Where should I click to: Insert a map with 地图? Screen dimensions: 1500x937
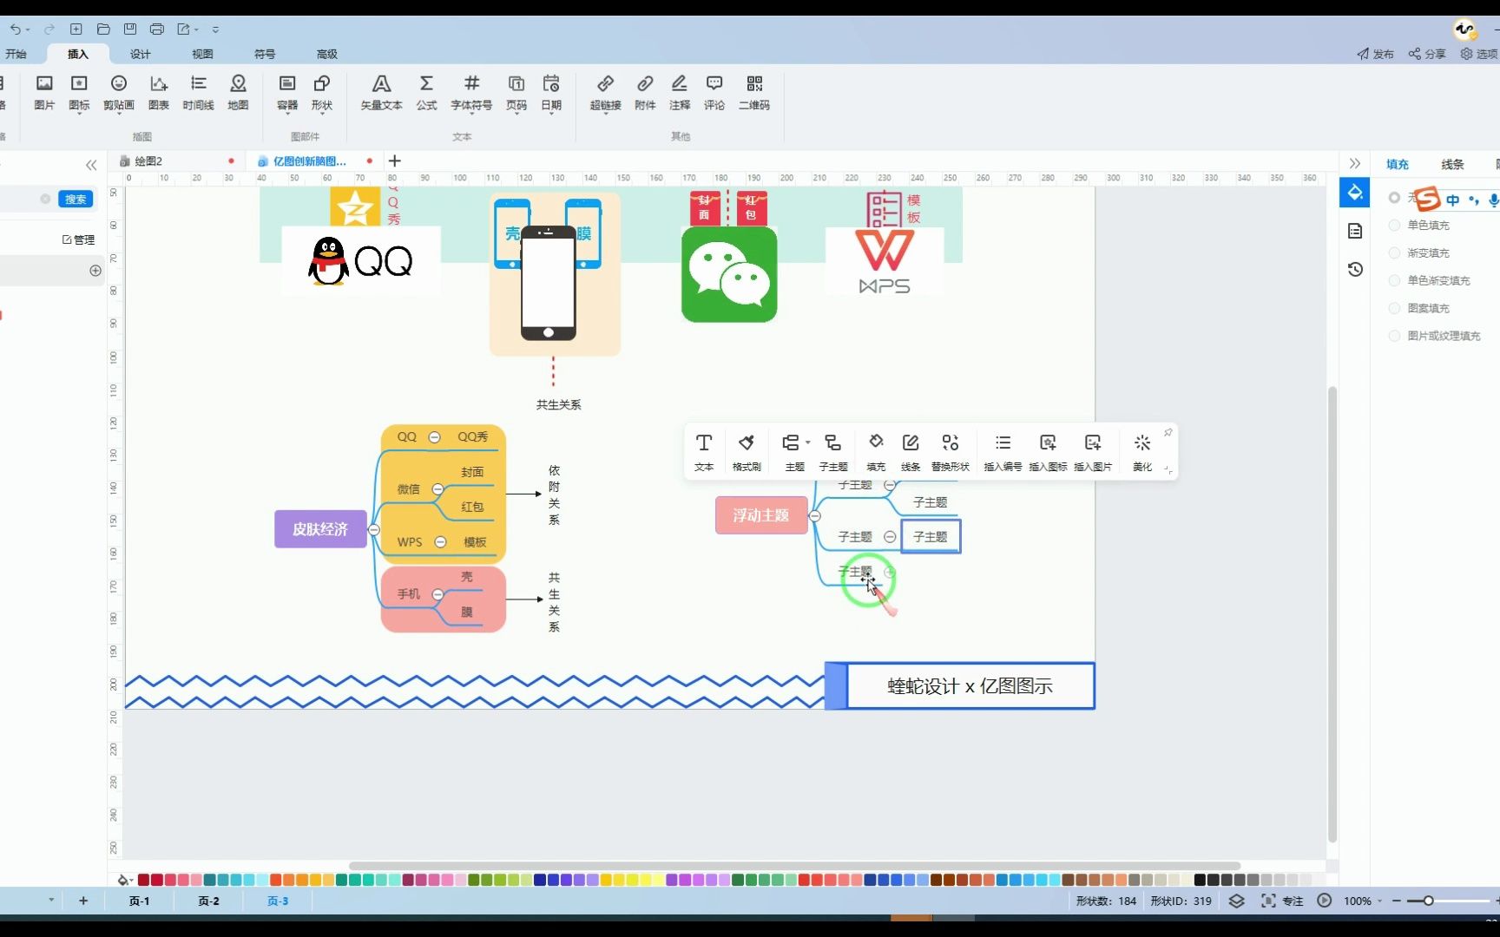pos(238,93)
